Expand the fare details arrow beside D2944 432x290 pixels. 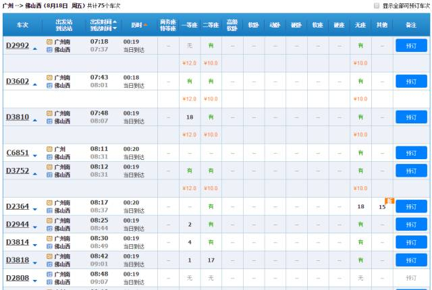[x=35, y=227]
